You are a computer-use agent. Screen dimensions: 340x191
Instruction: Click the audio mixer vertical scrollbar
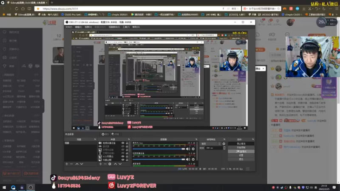click(197, 152)
